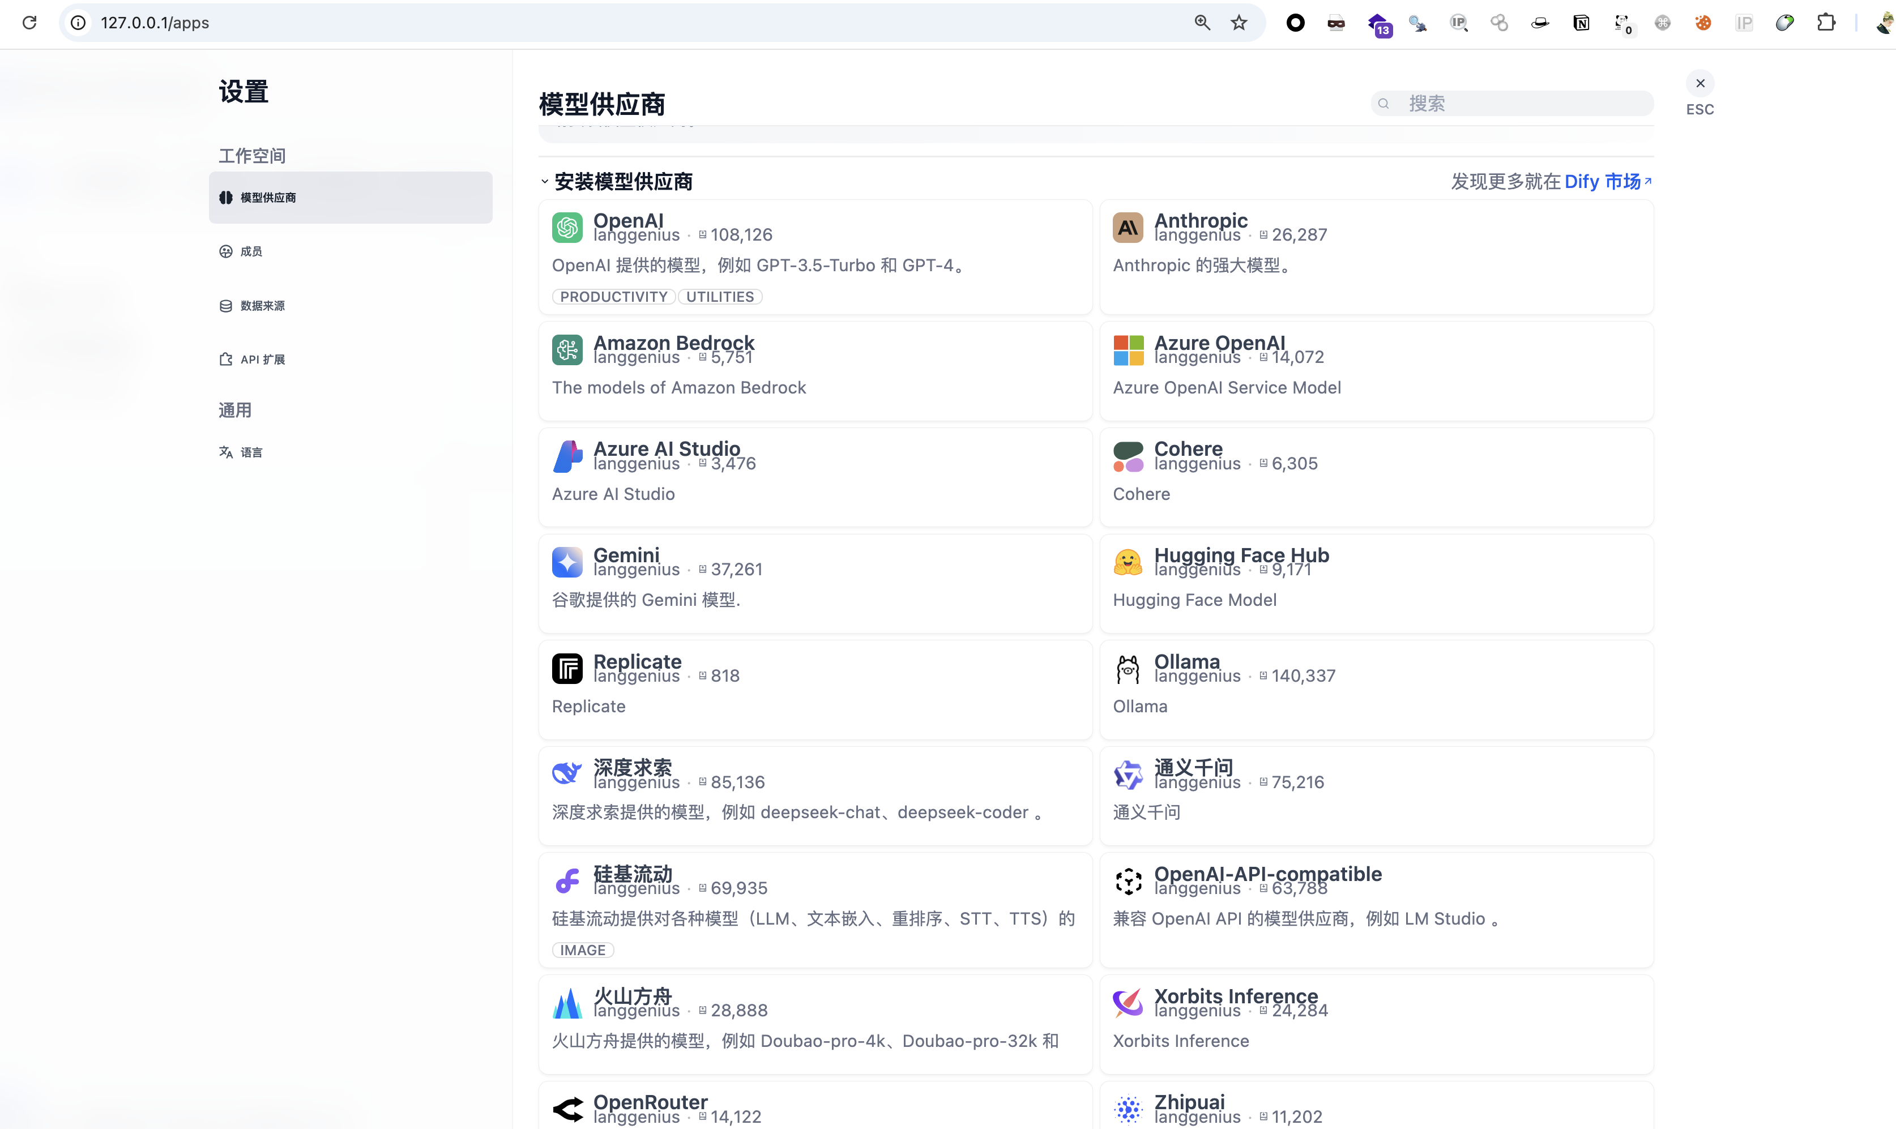Click the Azure AI Studio logo icon
The width and height of the screenshot is (1896, 1129).
[567, 456]
